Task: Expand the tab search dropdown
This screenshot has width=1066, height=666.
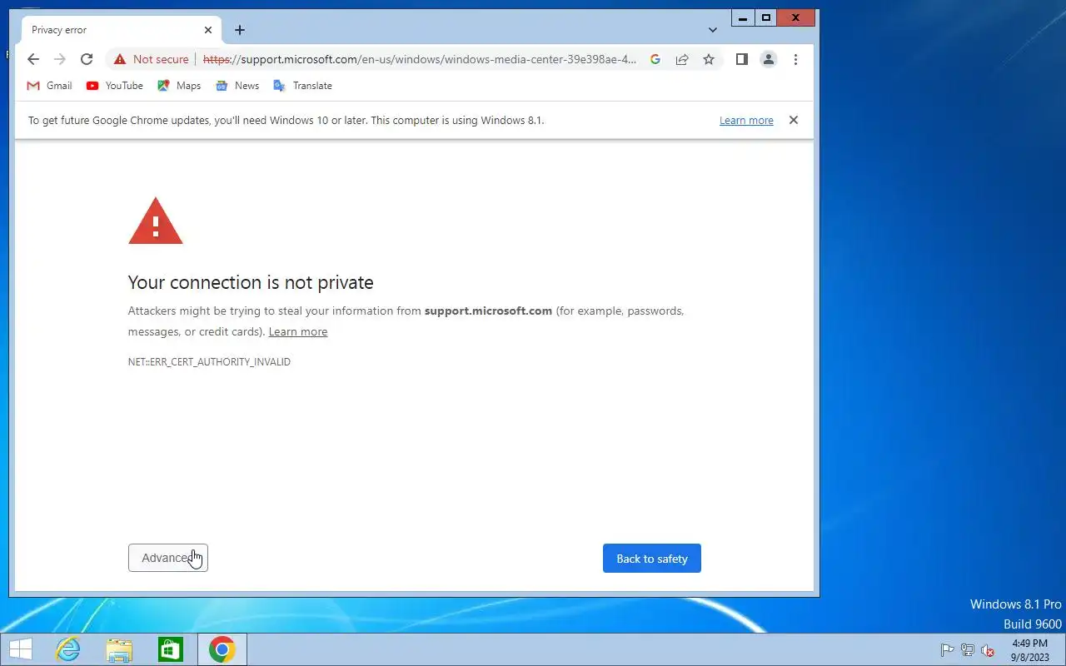Action: [713, 30]
